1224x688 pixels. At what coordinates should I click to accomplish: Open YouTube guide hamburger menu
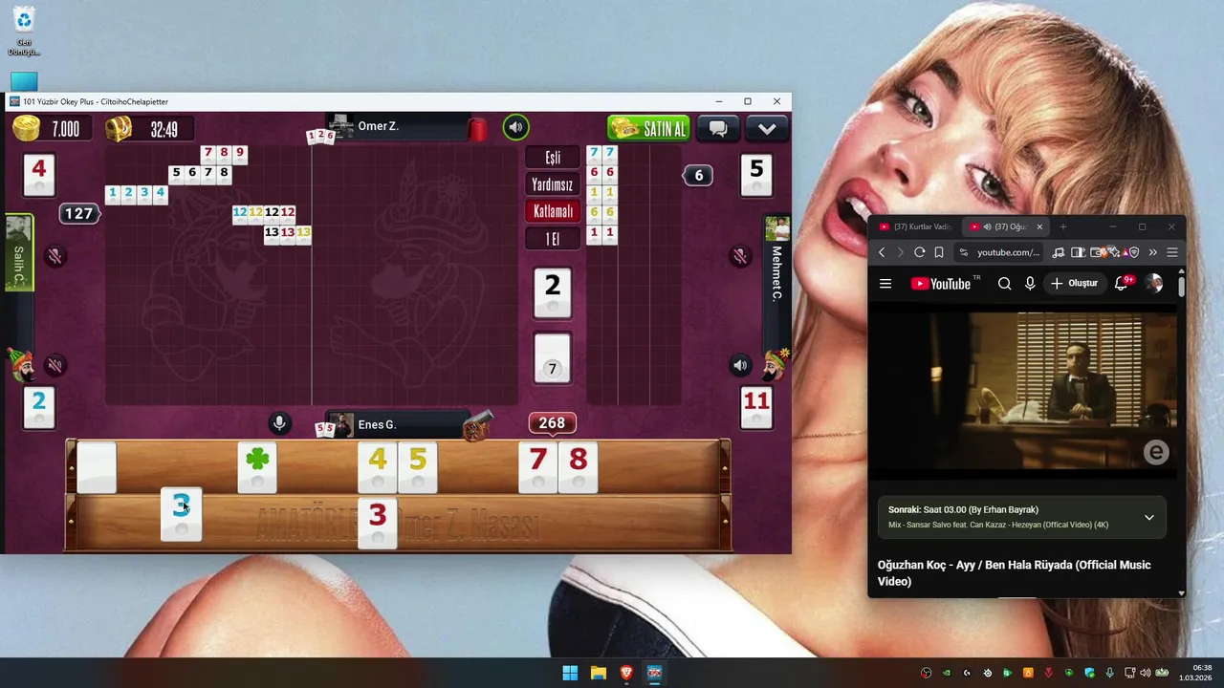885,284
